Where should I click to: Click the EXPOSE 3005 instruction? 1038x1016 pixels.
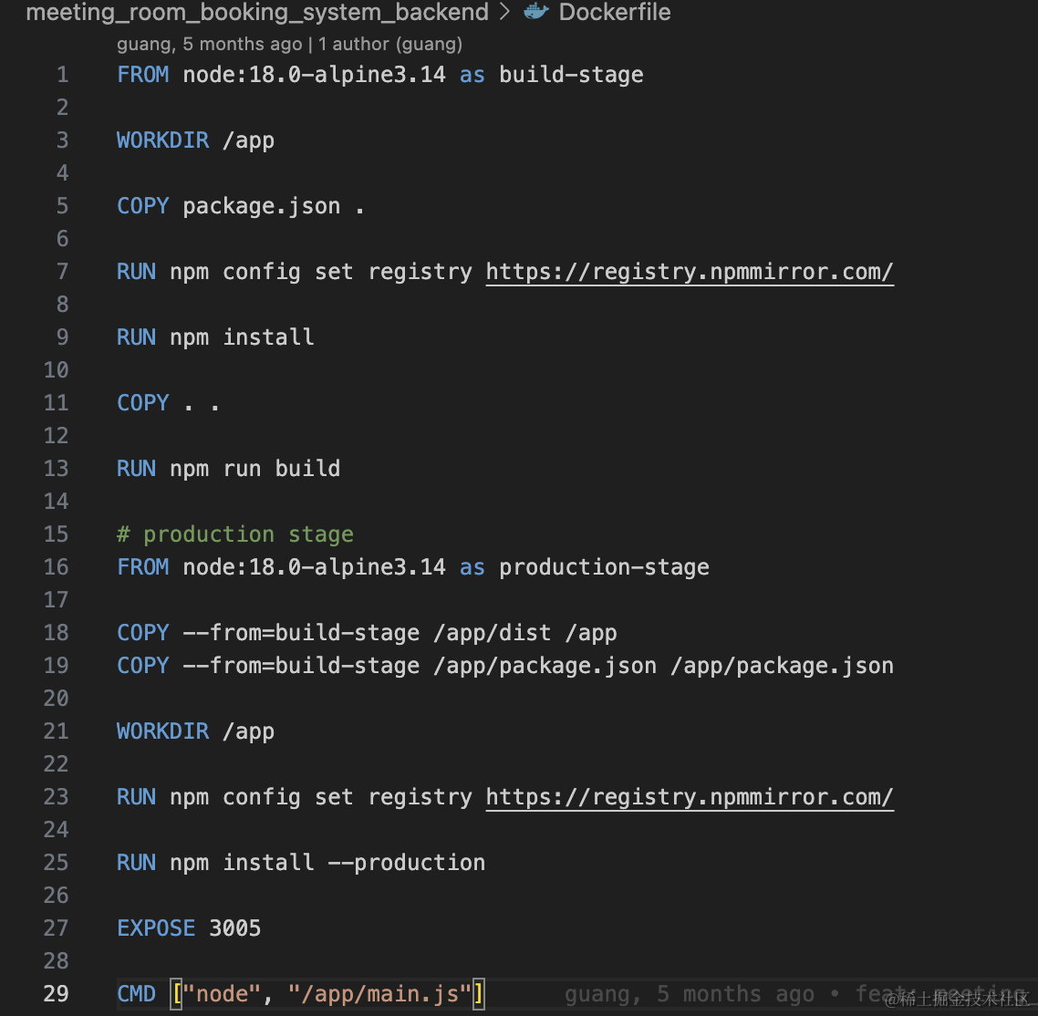coord(189,928)
